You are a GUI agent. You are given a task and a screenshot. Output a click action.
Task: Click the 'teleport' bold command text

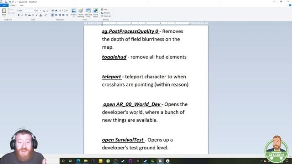click(x=111, y=77)
